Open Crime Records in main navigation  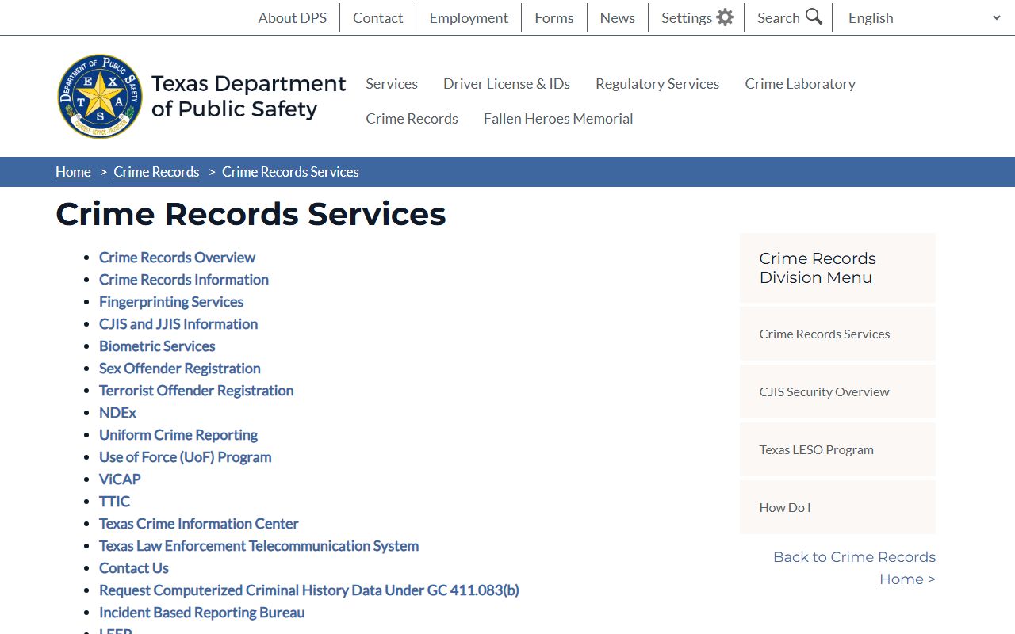[x=412, y=118]
